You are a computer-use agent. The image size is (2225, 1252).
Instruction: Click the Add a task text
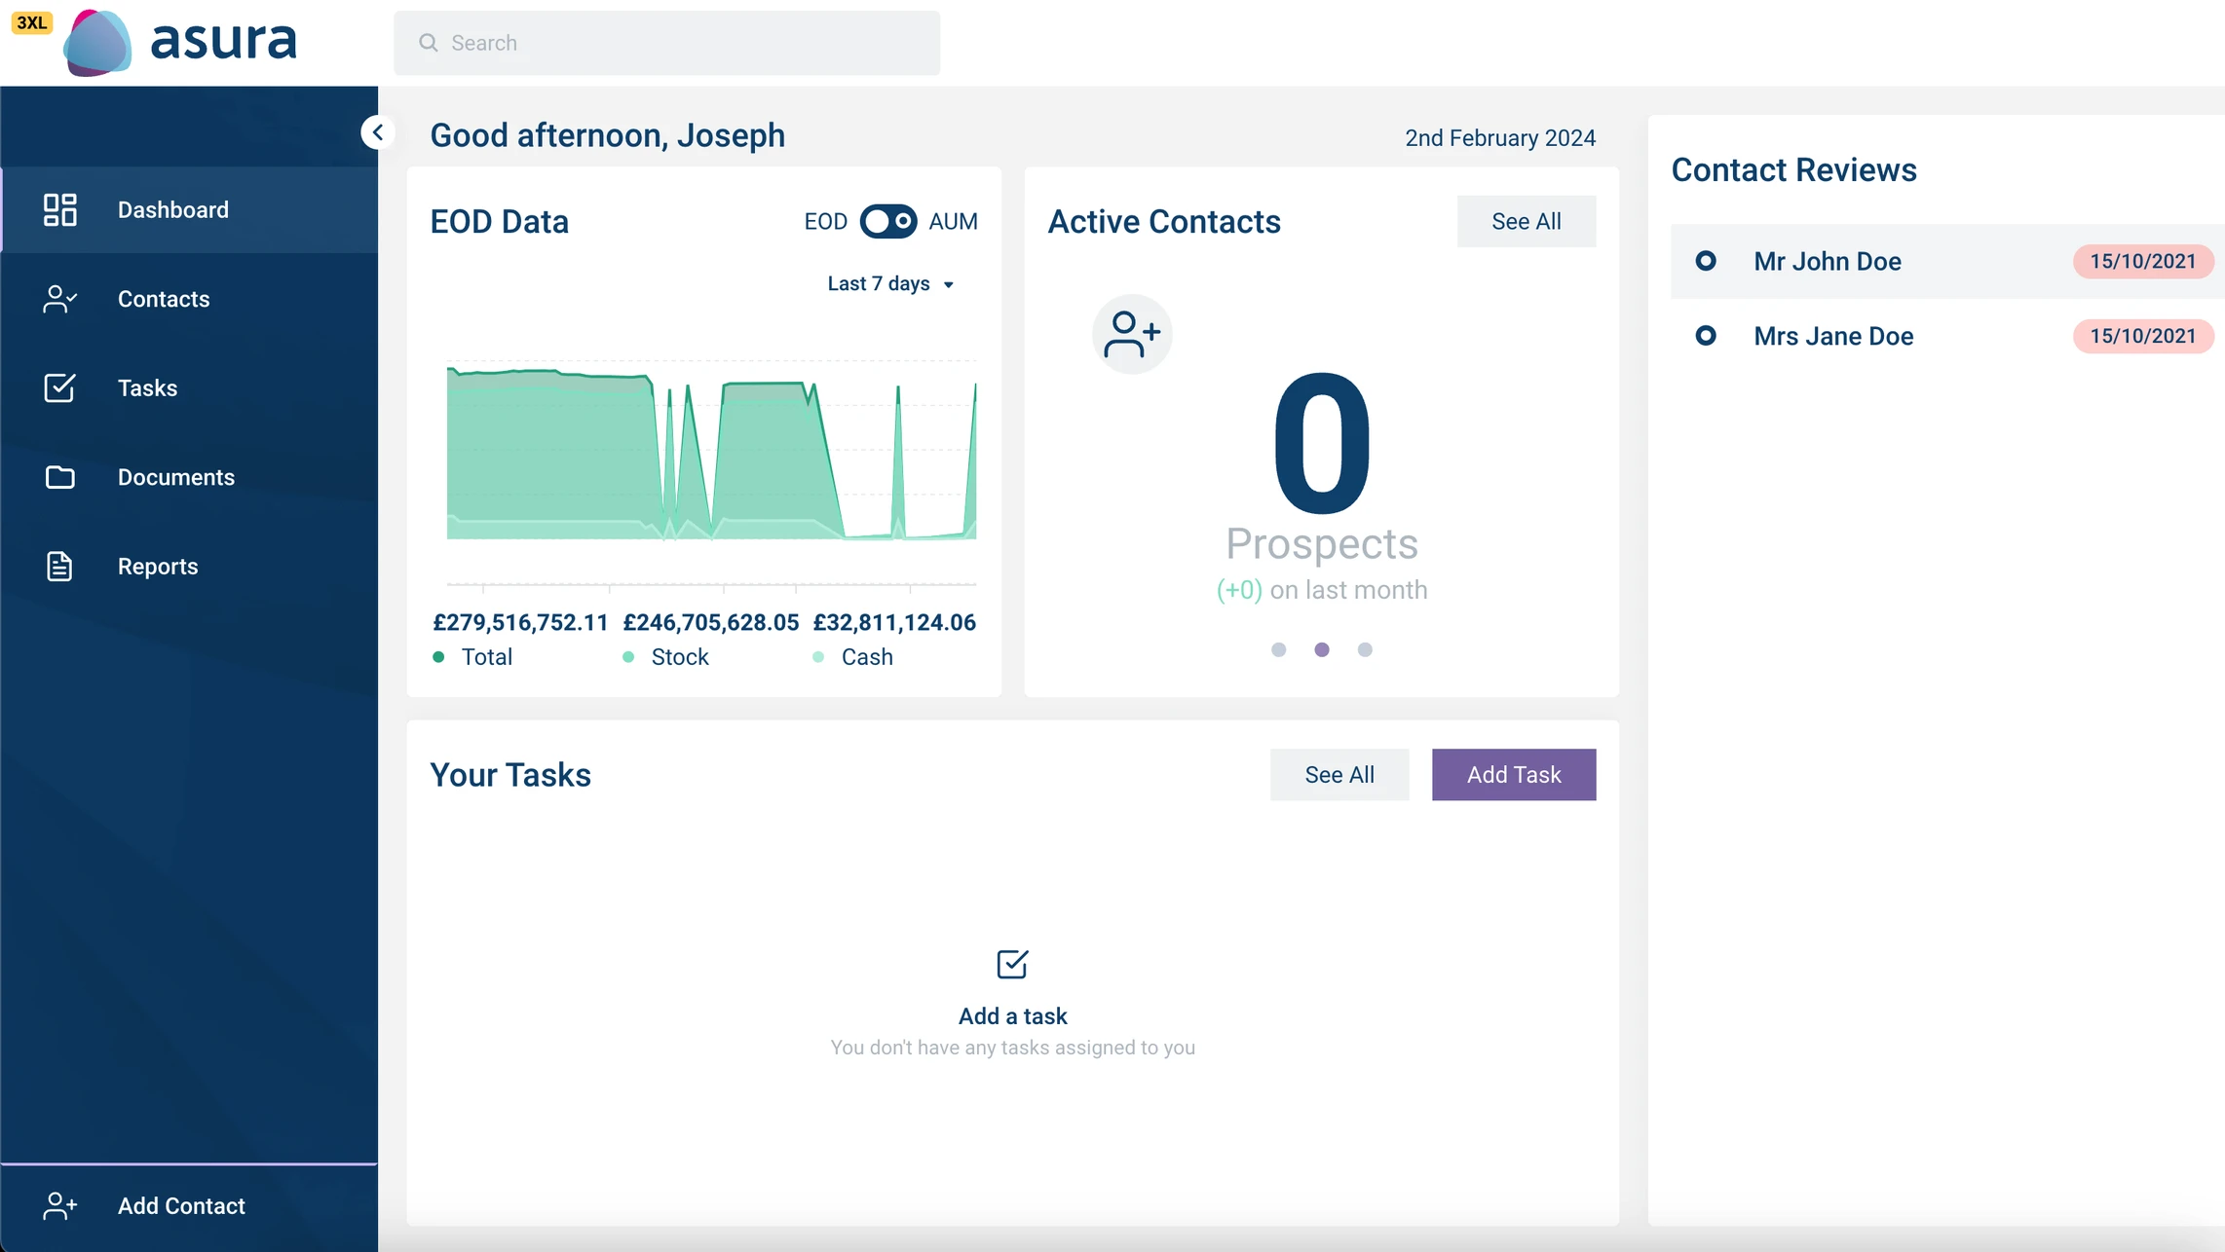1012,1016
